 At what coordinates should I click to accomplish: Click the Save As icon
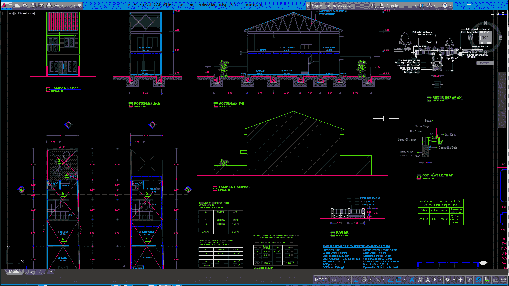pos(41,5)
